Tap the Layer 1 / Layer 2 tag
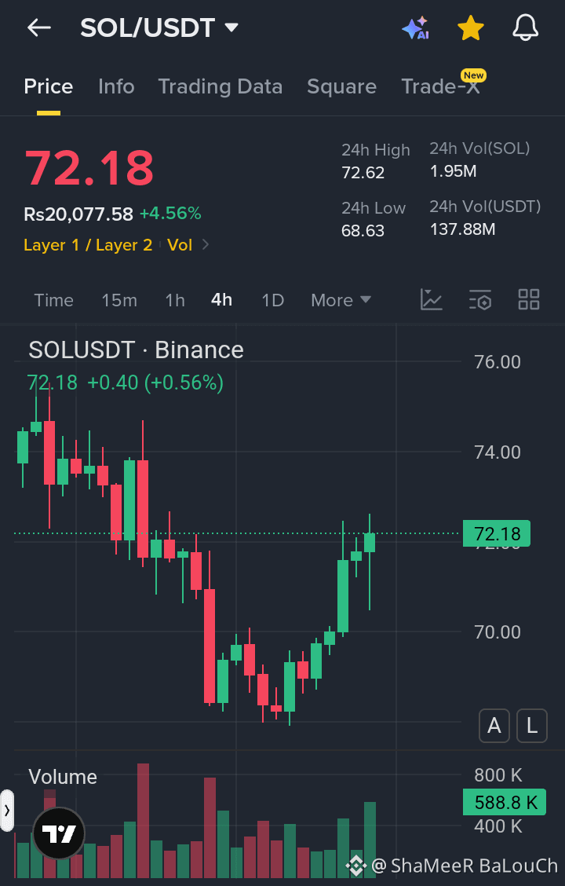The image size is (565, 886). pyautogui.click(x=88, y=245)
